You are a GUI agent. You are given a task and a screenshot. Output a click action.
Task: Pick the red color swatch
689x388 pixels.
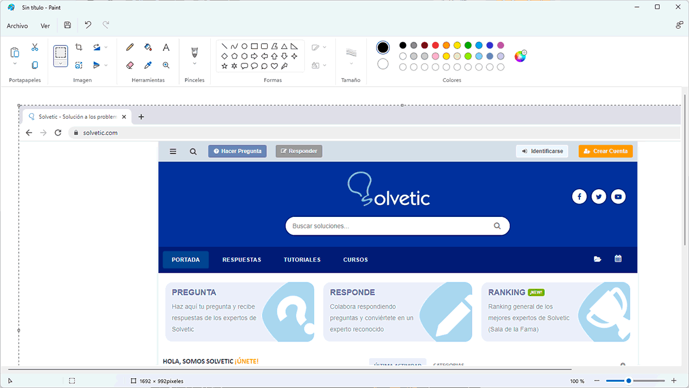[x=435, y=45]
